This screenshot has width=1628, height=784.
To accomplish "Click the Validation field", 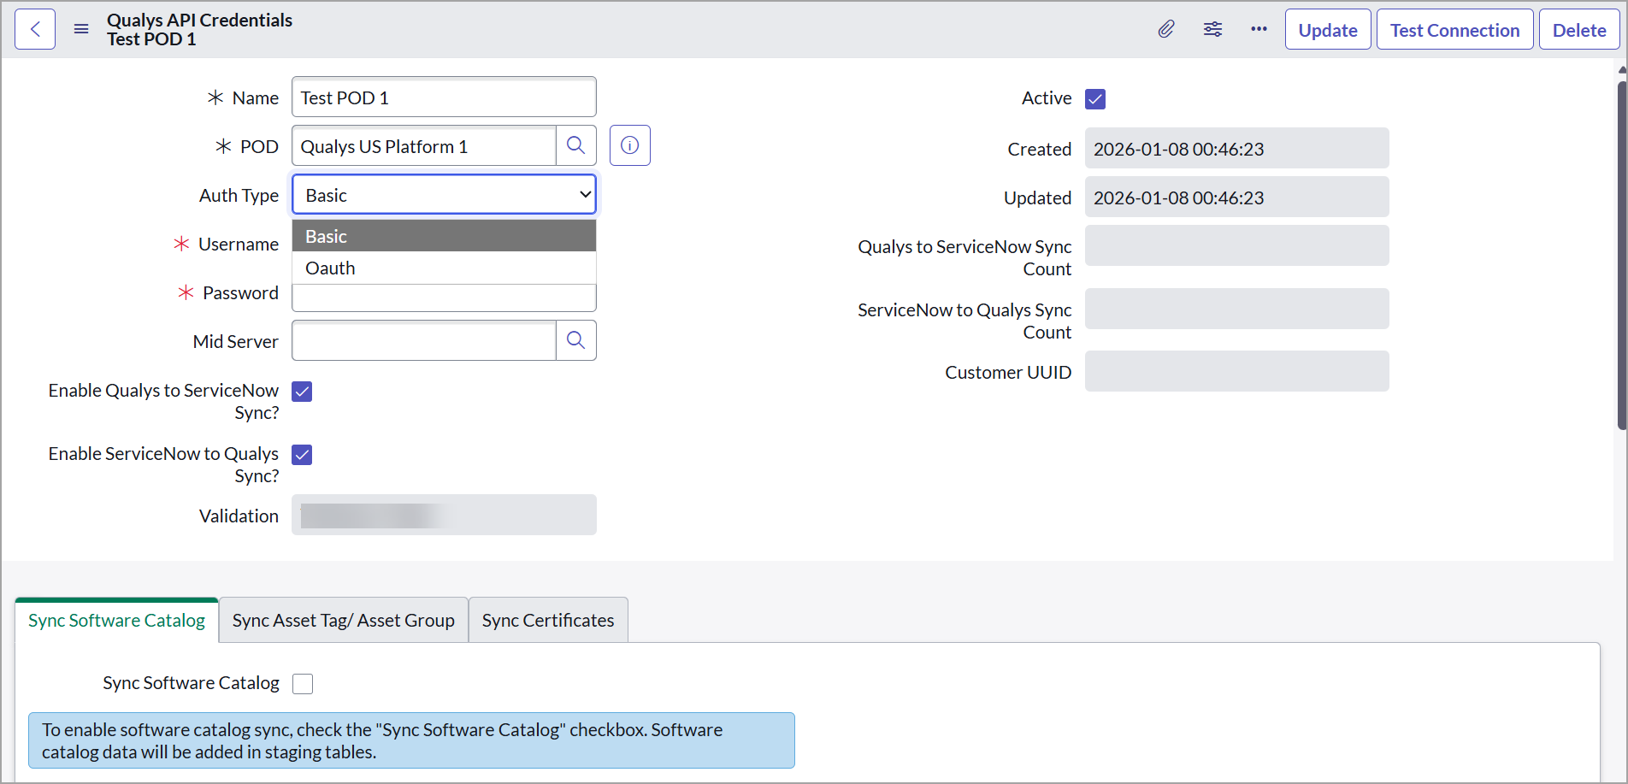I will pos(444,516).
